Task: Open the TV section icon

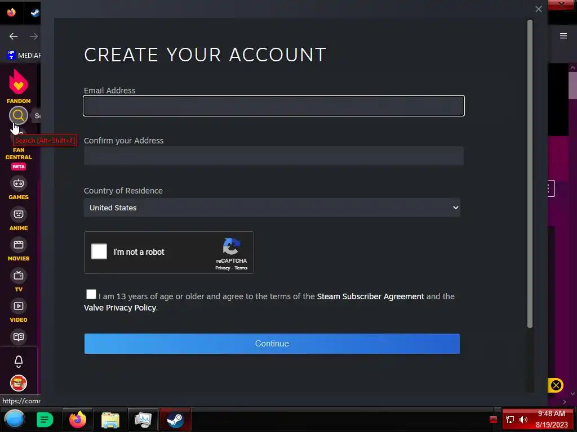Action: tap(19, 276)
